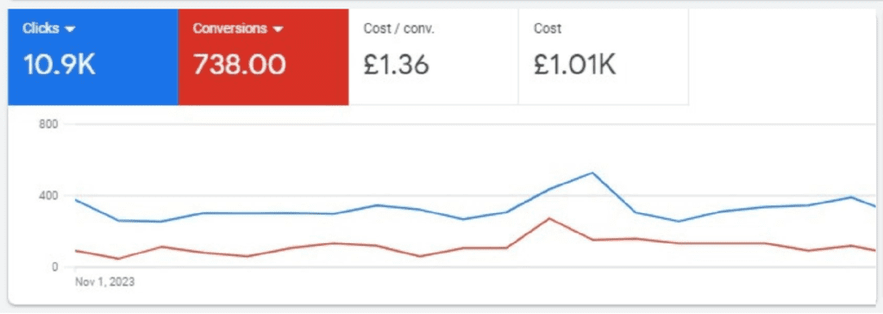Click the blue line's starting point on the left
This screenshot has width=883, height=314.
[x=76, y=200]
